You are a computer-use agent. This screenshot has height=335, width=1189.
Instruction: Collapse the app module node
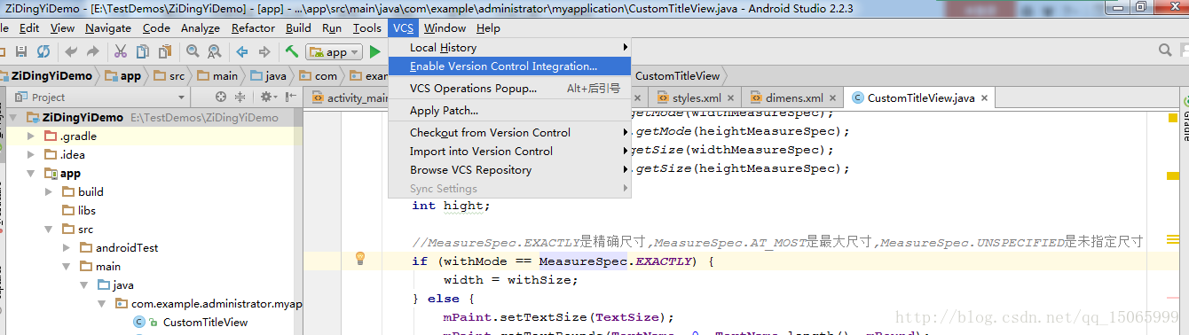(31, 174)
